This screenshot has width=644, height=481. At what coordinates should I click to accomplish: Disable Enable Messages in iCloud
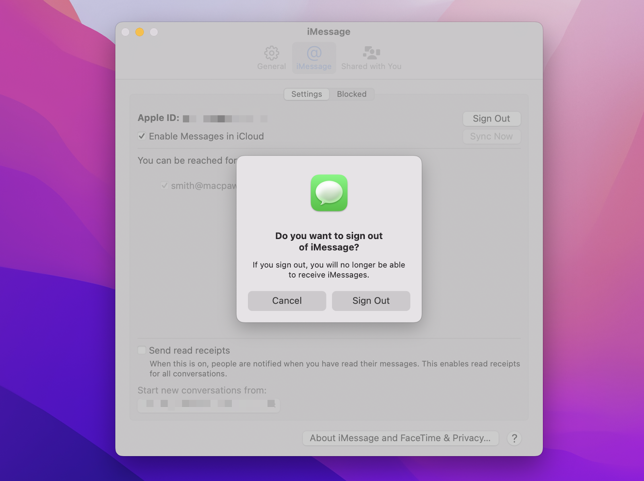point(141,136)
